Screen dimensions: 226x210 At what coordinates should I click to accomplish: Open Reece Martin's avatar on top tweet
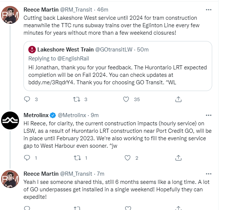[x=10, y=15]
